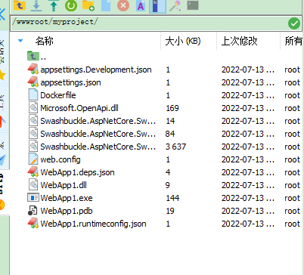Click the green parent folder icon row
Viewport: 304px width, 275px height.
(33, 56)
